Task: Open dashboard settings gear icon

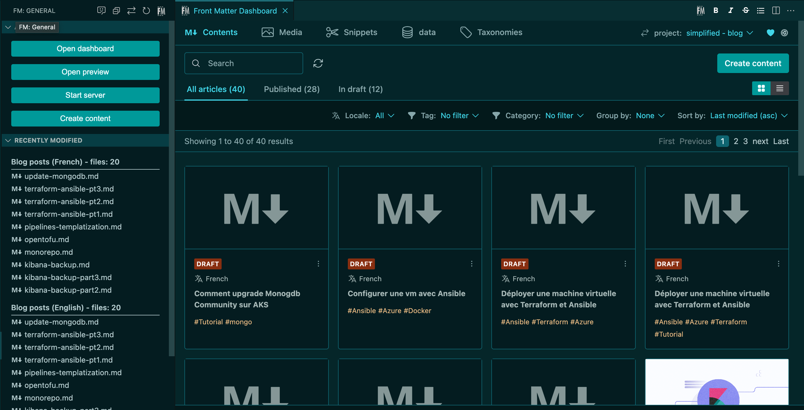Action: [784, 33]
